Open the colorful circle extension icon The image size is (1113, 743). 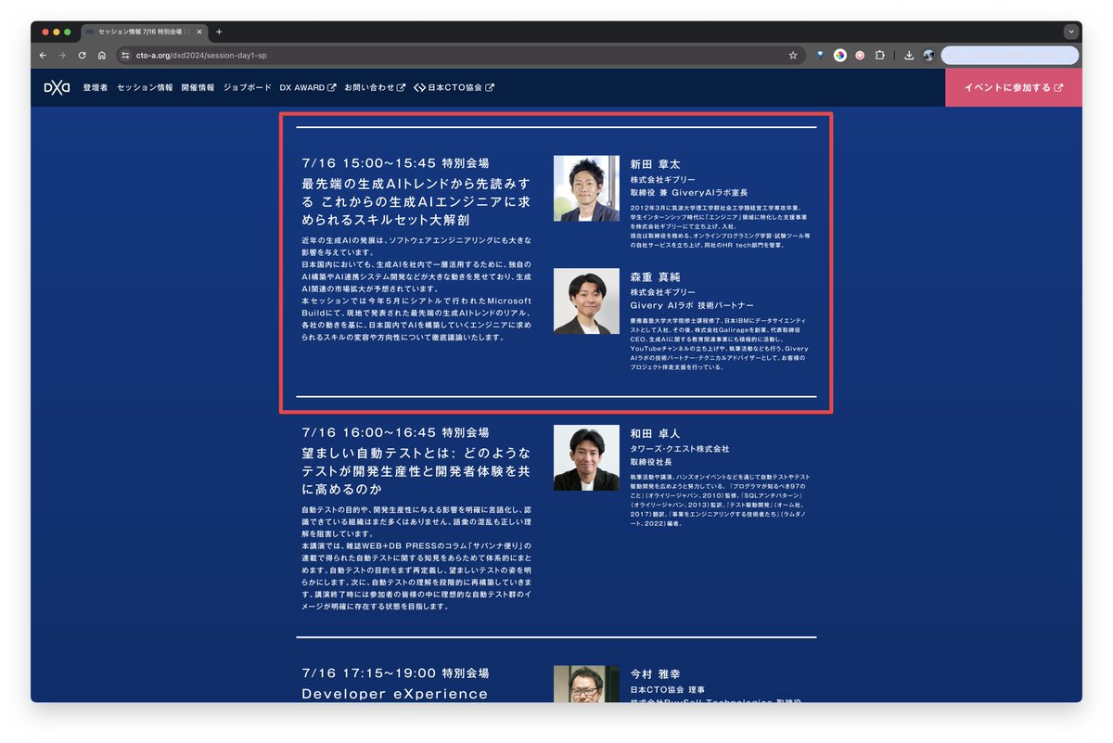click(x=839, y=56)
